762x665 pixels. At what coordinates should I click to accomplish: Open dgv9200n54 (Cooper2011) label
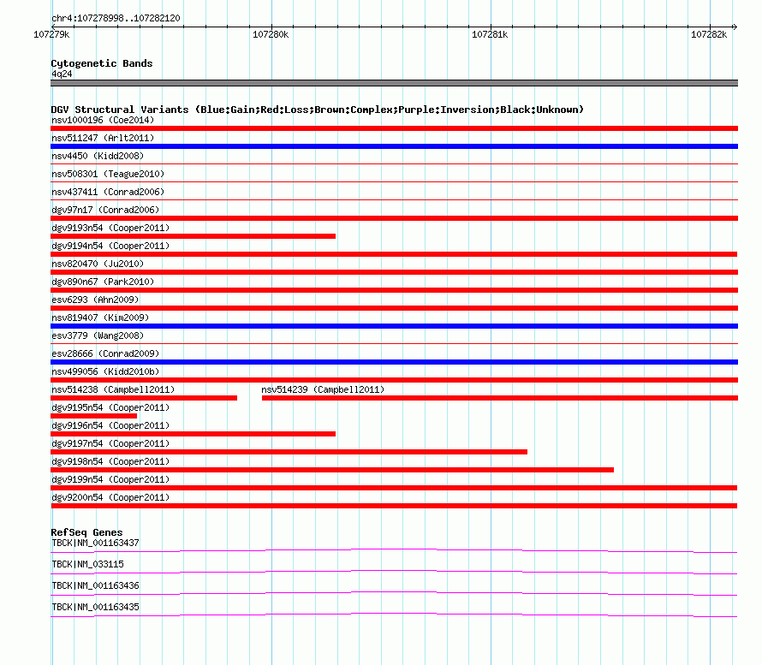click(x=110, y=497)
